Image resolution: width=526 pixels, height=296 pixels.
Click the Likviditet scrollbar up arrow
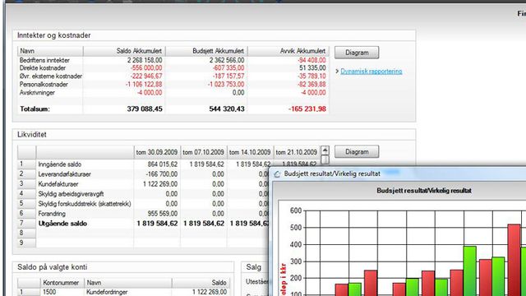tap(325, 150)
